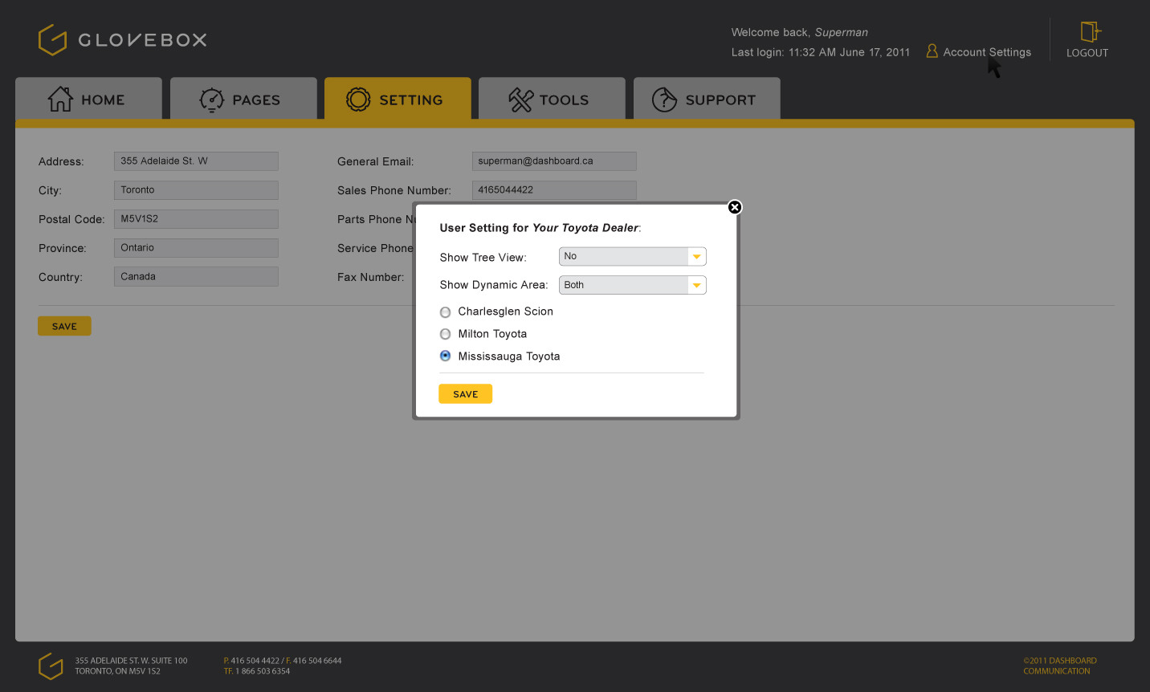Open the HOME tab label

[103, 100]
